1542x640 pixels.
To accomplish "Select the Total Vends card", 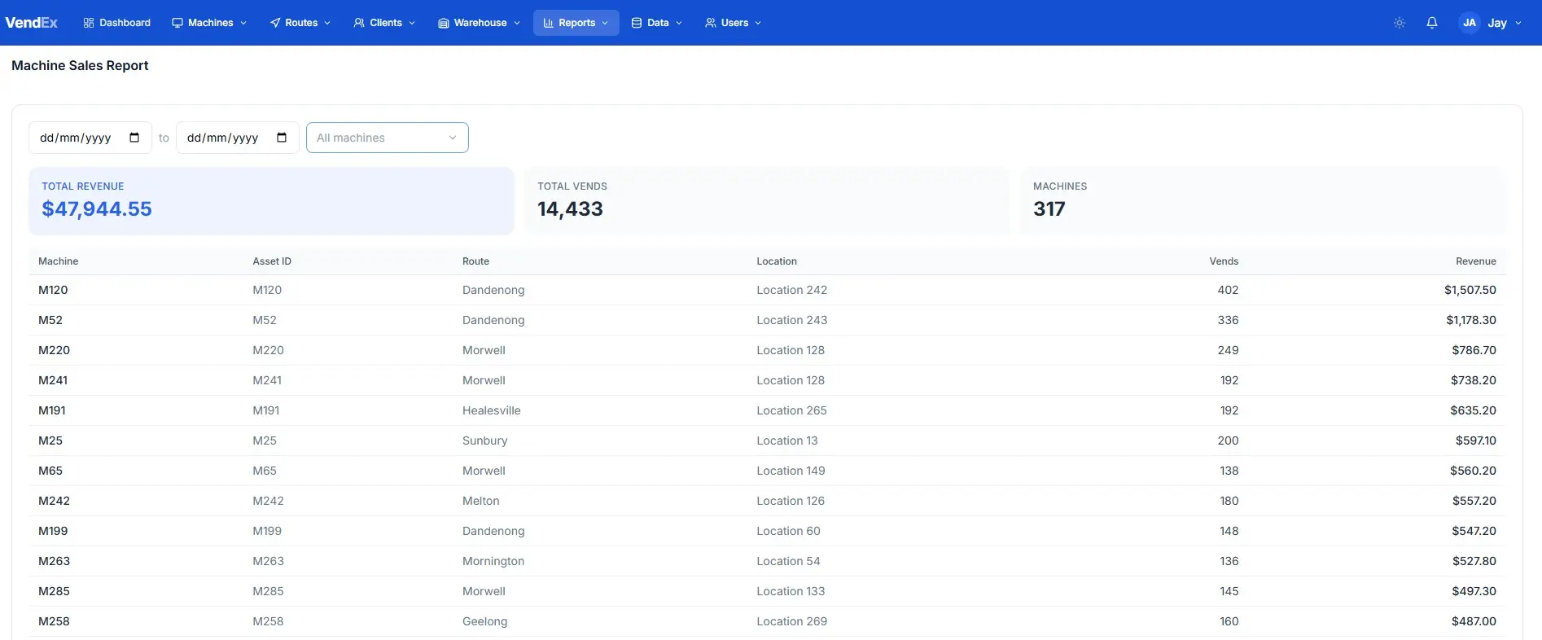I will pyautogui.click(x=767, y=201).
